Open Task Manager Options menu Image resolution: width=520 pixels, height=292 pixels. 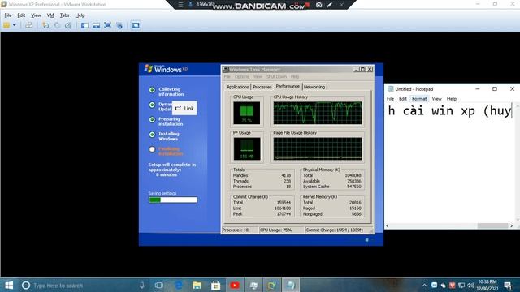coord(242,76)
